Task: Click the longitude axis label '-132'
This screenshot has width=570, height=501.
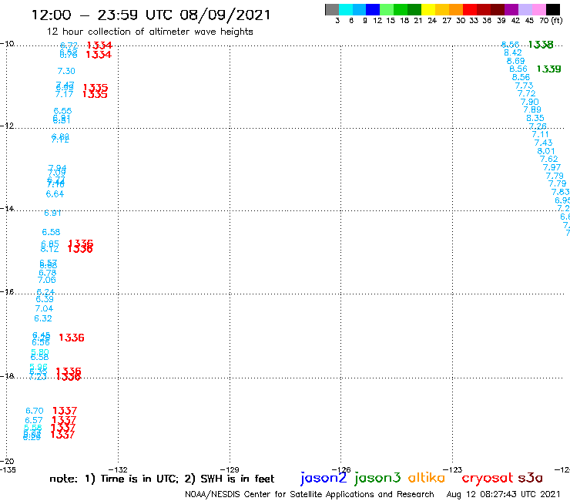Action: point(118,469)
